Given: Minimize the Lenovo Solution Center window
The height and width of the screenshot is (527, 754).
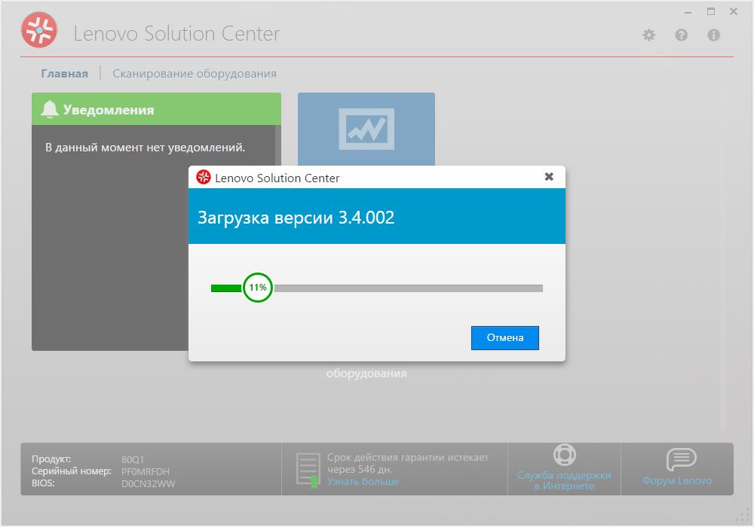Looking at the screenshot, I should 688,12.
